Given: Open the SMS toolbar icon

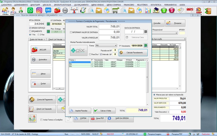Looking at the screenshot, I should pos(48,10).
